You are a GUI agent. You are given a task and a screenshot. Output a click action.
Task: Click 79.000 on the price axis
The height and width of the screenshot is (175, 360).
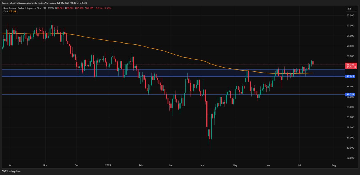[350, 158]
